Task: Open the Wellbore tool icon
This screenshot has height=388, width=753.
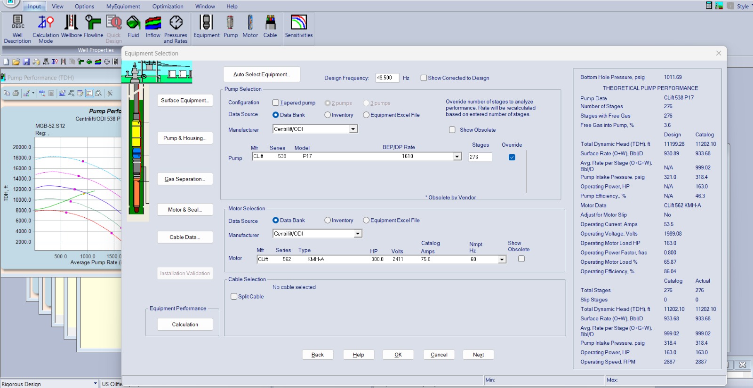Action: [71, 28]
